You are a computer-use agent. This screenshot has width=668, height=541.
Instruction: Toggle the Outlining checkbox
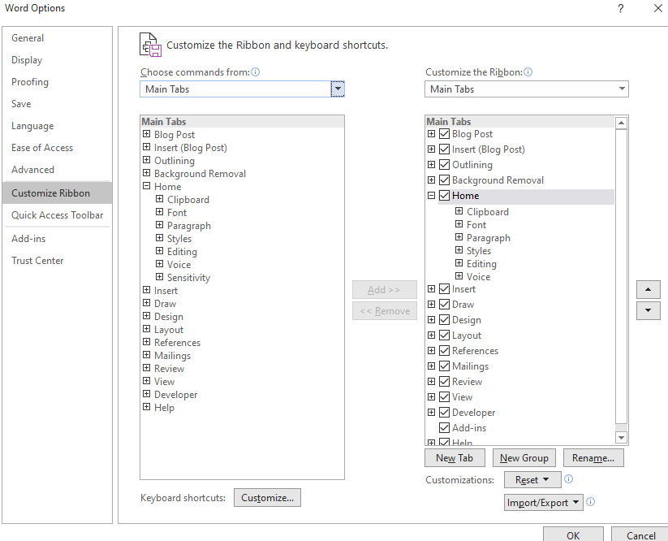(x=444, y=165)
